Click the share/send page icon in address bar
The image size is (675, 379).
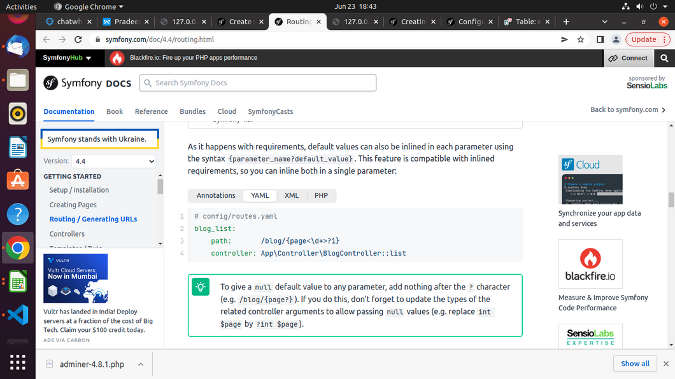pyautogui.click(x=564, y=39)
